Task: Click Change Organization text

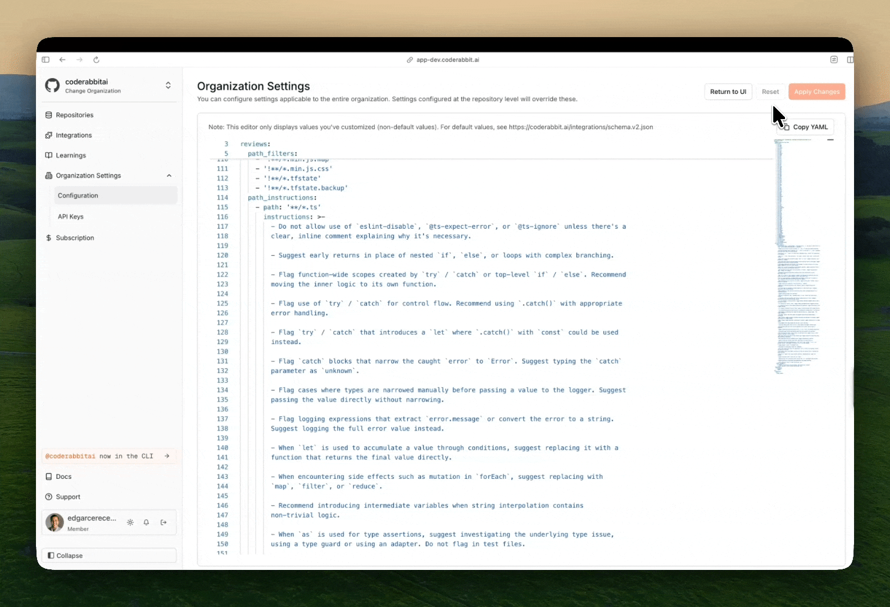Action: click(93, 91)
